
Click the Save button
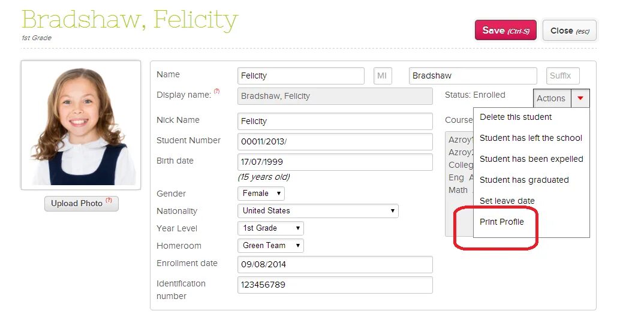point(505,30)
